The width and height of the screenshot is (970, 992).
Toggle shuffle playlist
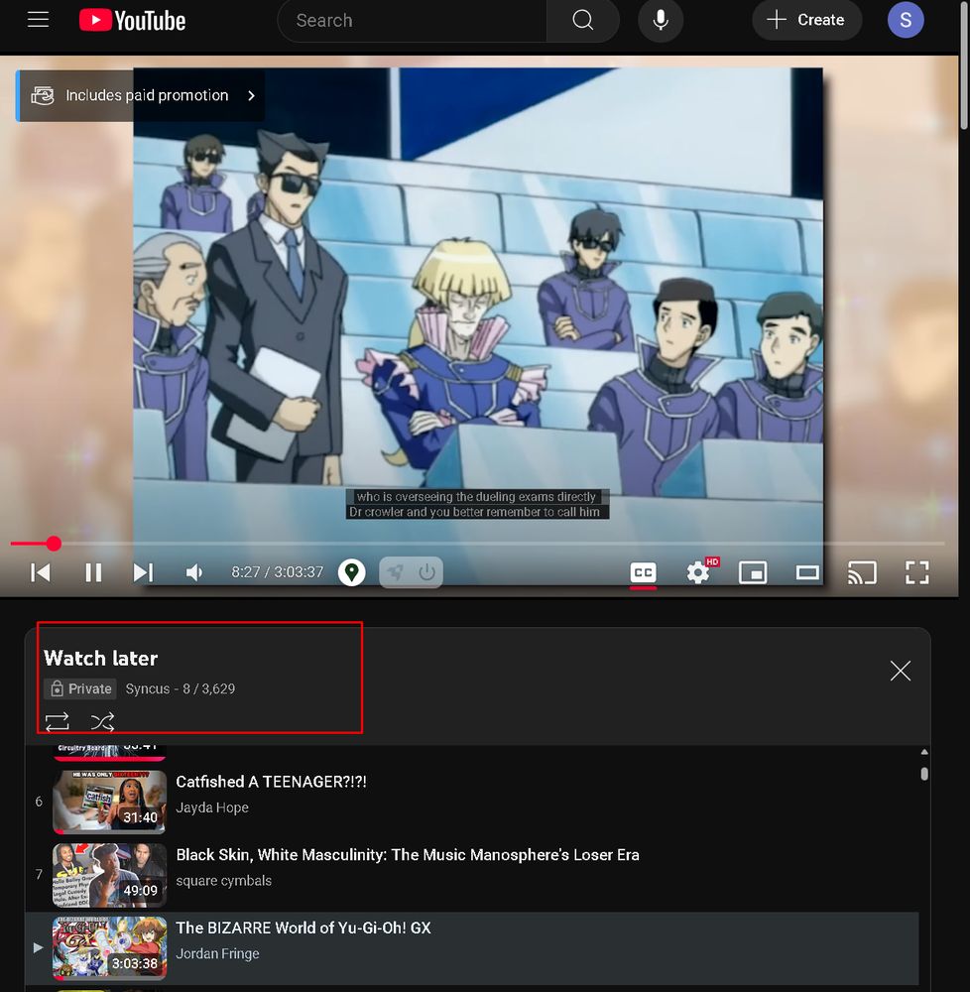click(102, 722)
